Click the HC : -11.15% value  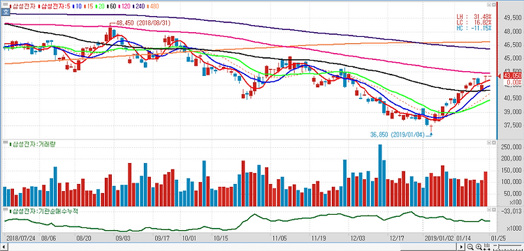474,28
